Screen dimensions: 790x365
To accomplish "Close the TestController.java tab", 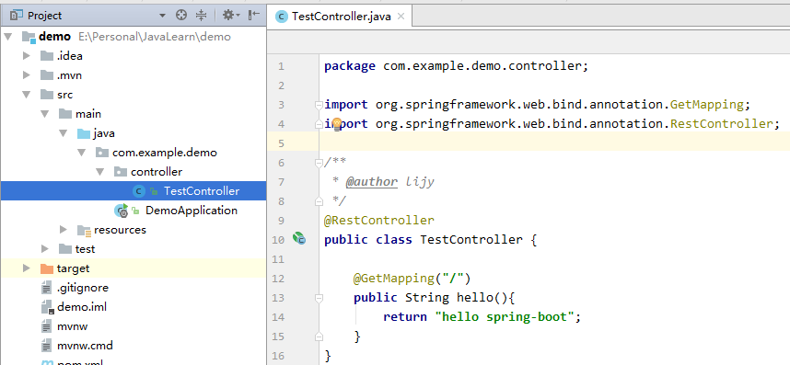I will pos(401,16).
